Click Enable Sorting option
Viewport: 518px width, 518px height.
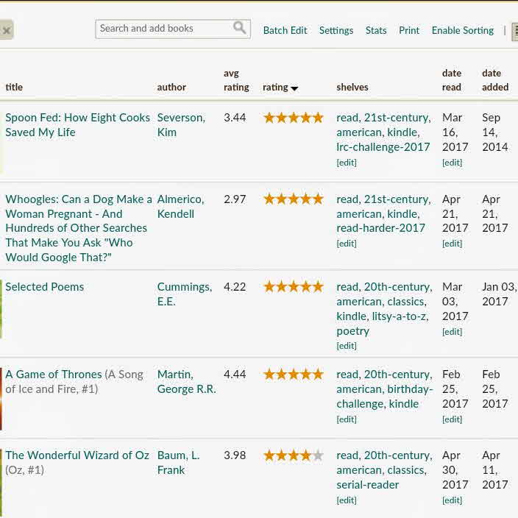click(462, 30)
